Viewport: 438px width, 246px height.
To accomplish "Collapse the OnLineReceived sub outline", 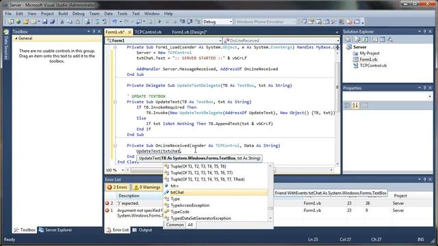I will [115, 146].
